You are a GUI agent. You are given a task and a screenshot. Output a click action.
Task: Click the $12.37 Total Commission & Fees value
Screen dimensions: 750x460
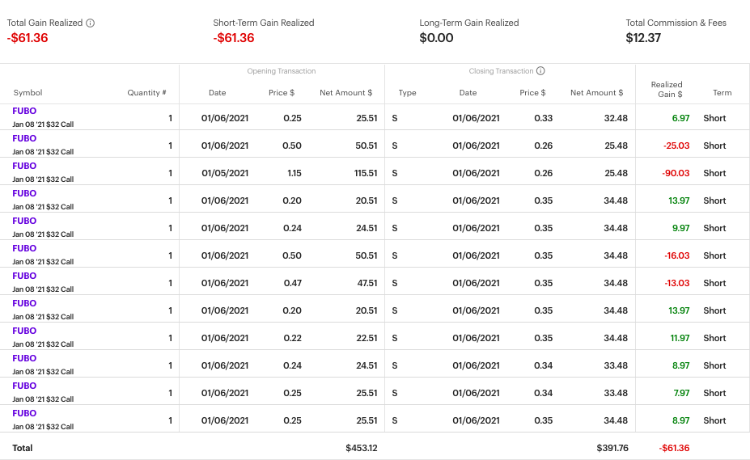pos(643,38)
